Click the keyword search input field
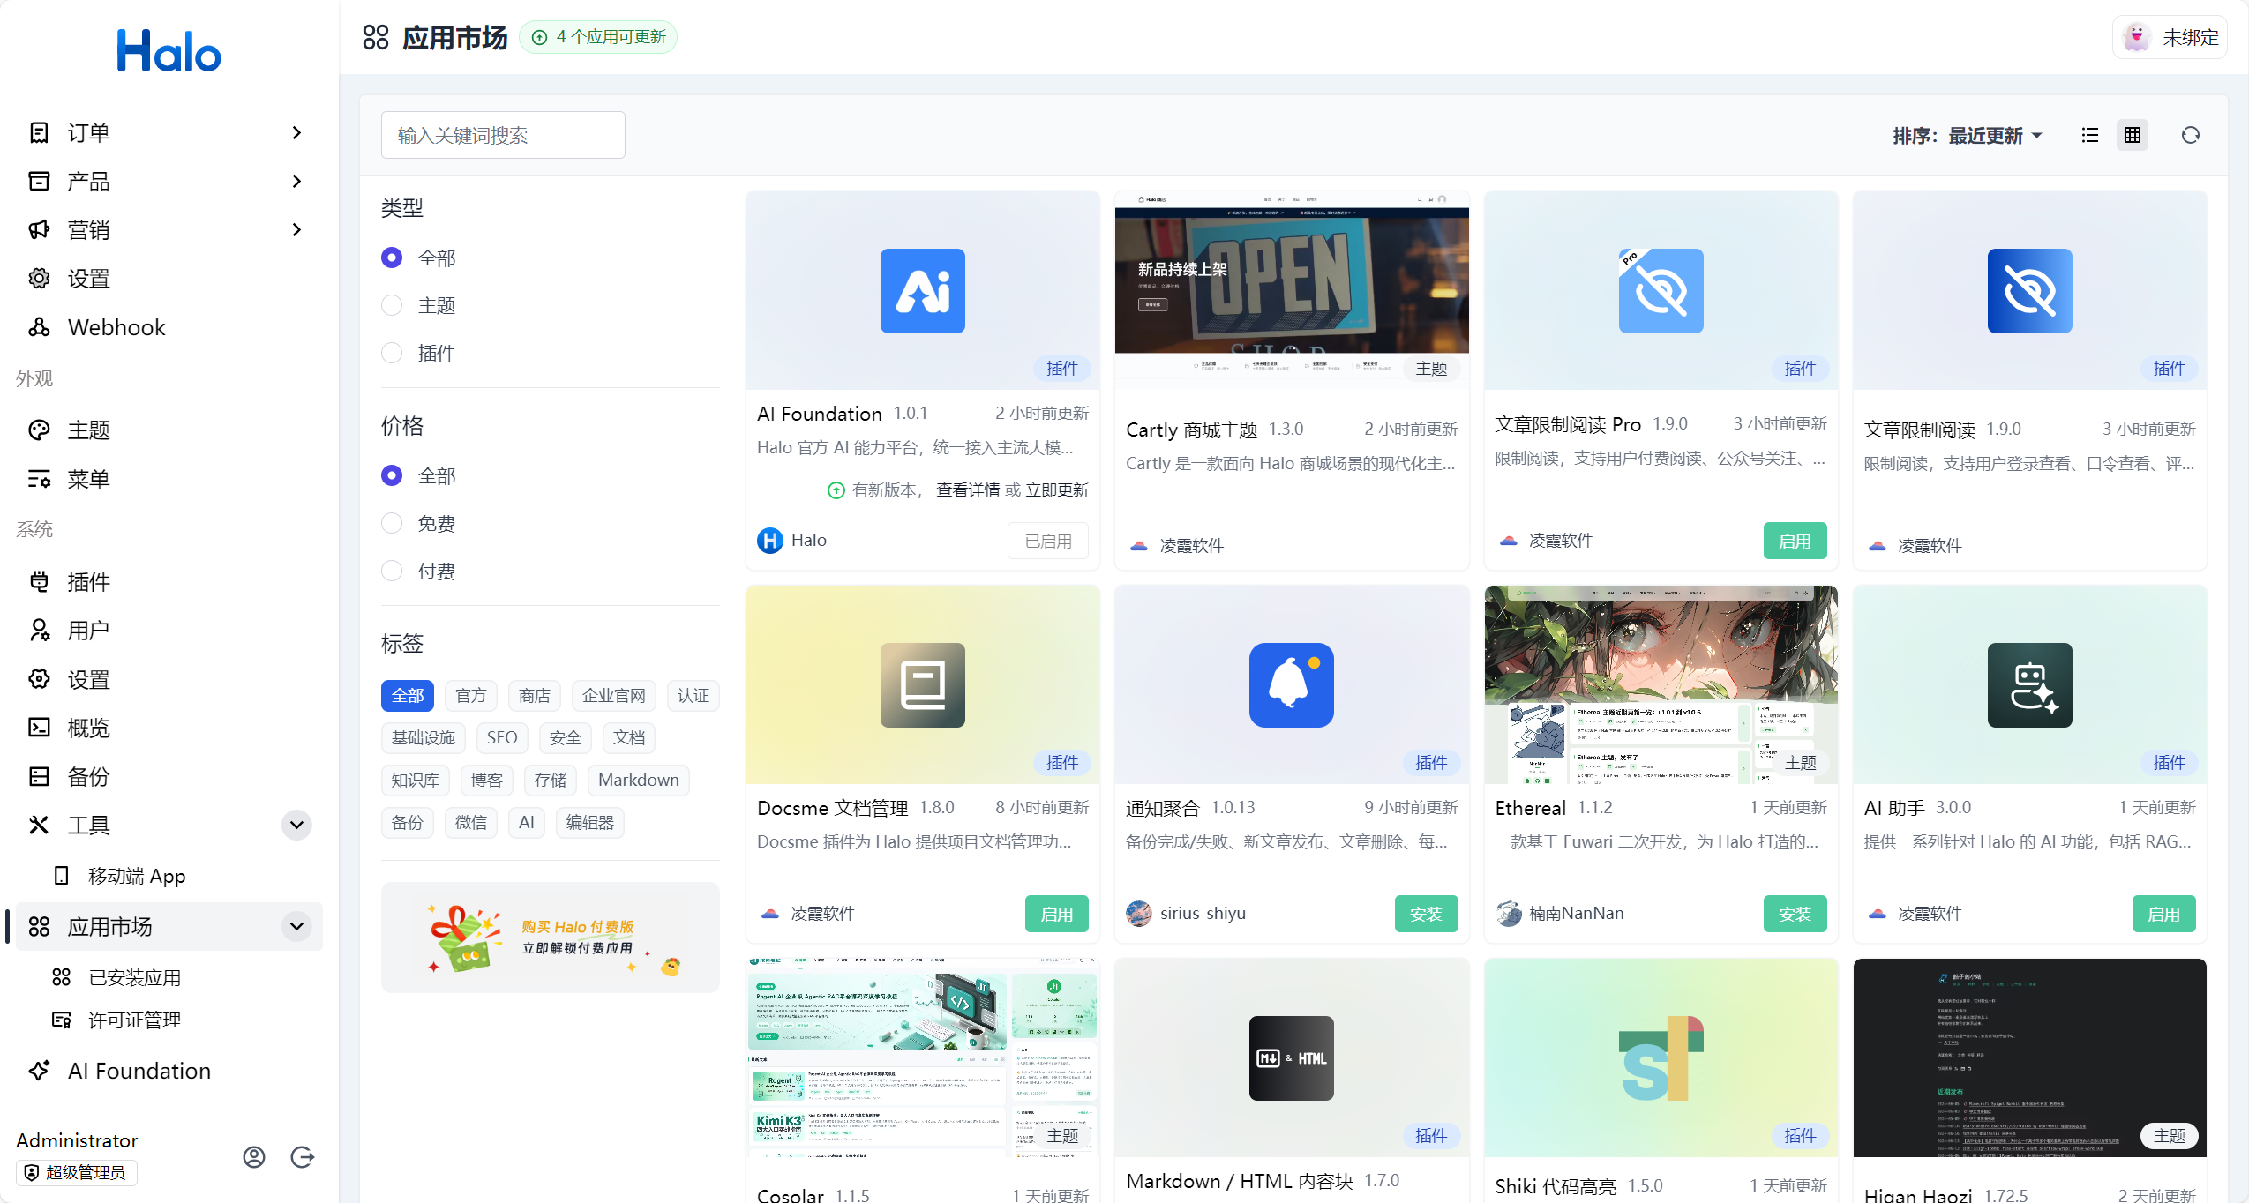Screen dimensions: 2249x1203 pos(503,135)
